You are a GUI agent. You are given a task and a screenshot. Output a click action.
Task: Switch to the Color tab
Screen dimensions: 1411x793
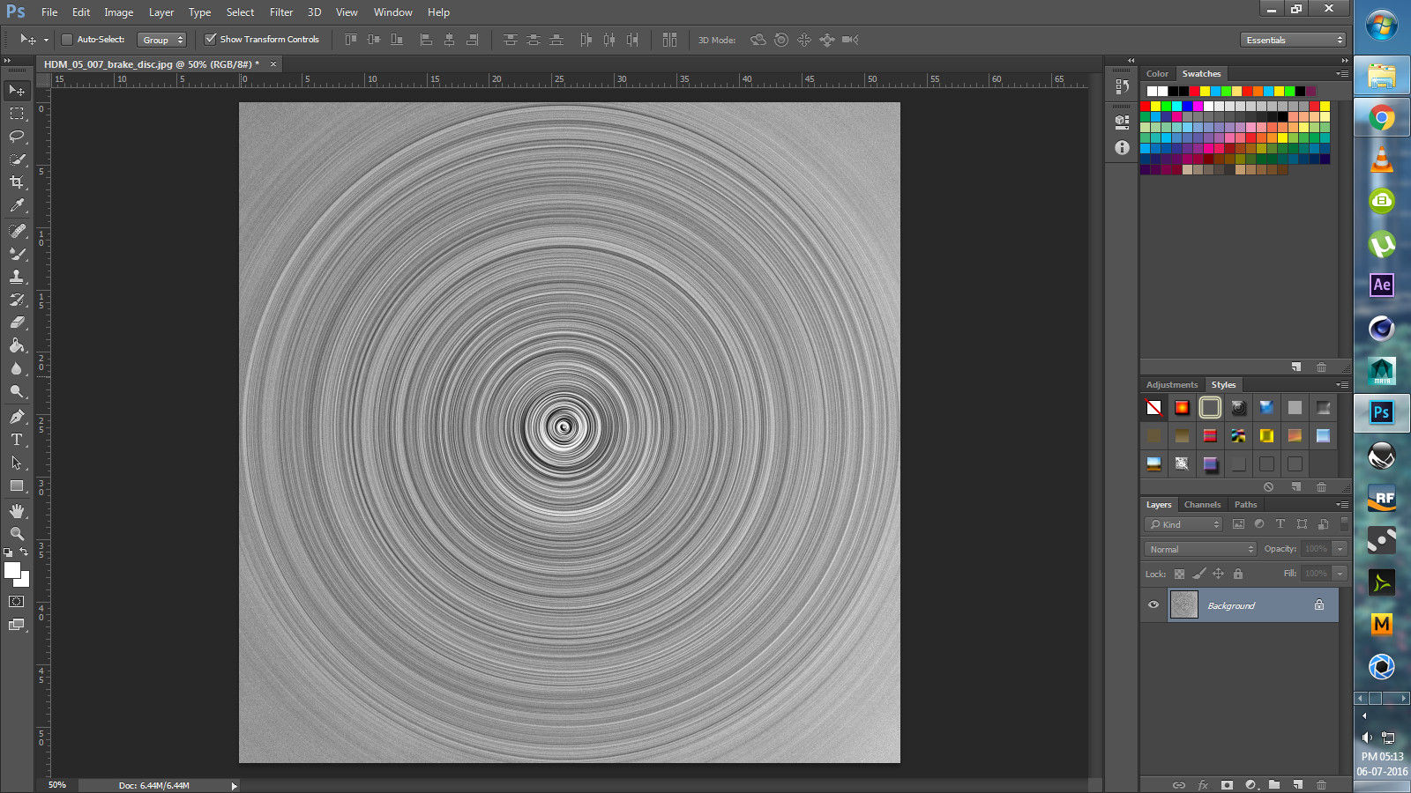click(x=1157, y=74)
